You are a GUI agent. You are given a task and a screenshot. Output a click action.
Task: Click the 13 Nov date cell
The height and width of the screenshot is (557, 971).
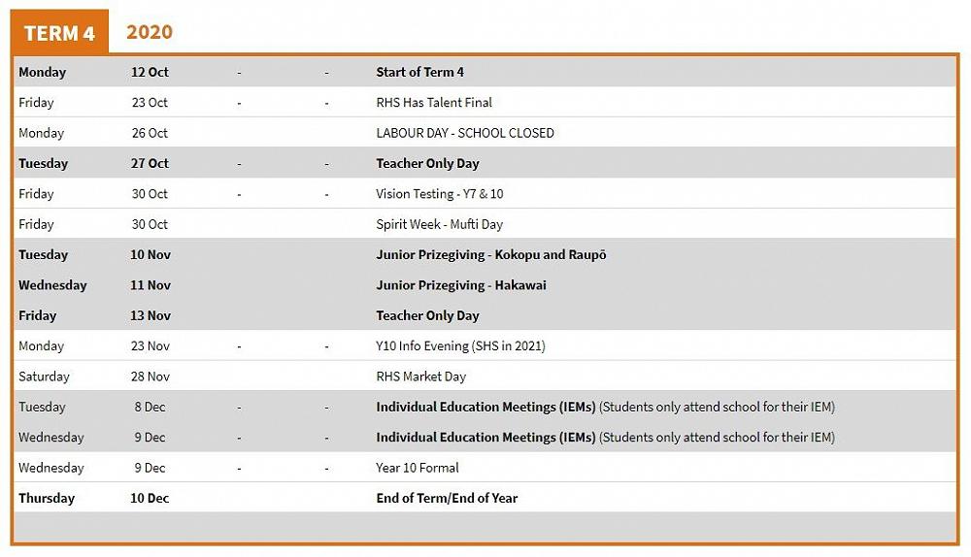(151, 315)
